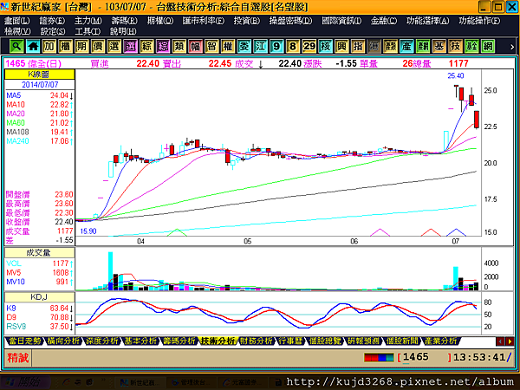520x390 pixels.
Task: Click the green magnifier search icon
Action: 16,46
